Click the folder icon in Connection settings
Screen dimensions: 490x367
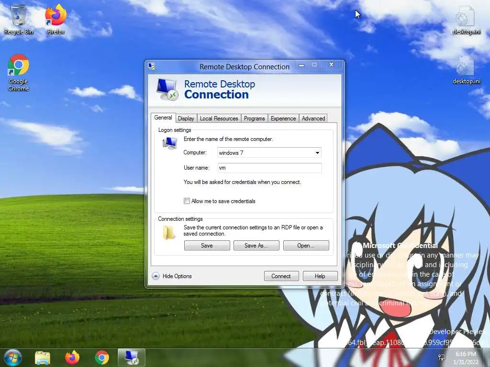169,233
